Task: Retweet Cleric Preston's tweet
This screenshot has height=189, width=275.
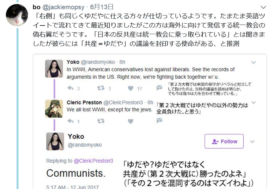Action: coord(101,121)
